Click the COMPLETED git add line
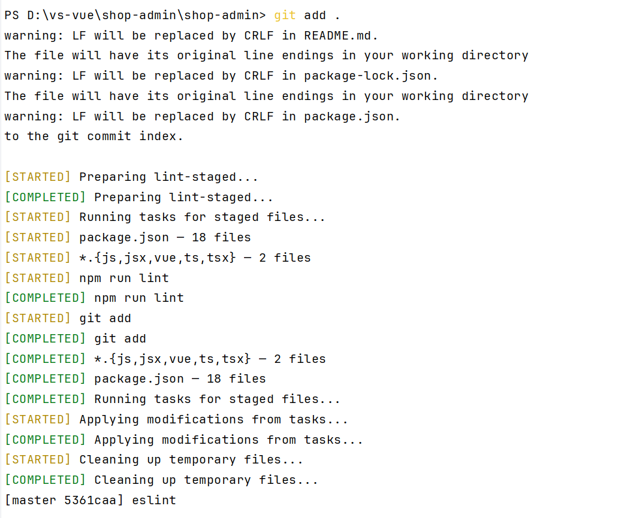The height and width of the screenshot is (518, 624). click(x=75, y=339)
